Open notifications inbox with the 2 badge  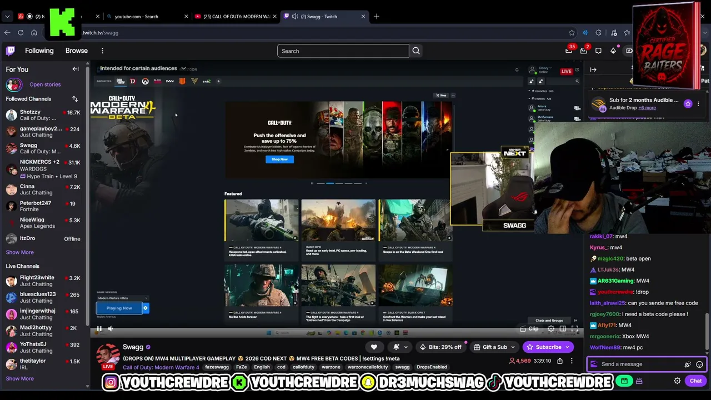click(583, 51)
